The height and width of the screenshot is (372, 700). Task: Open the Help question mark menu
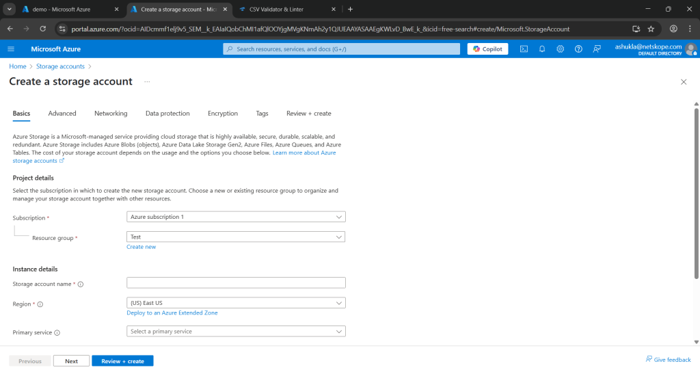[x=578, y=49]
